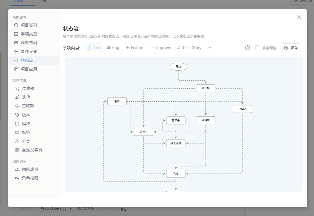Screen dimensions: 314x216
Task: Click the 团队成员 people icon
Action: click(17, 169)
